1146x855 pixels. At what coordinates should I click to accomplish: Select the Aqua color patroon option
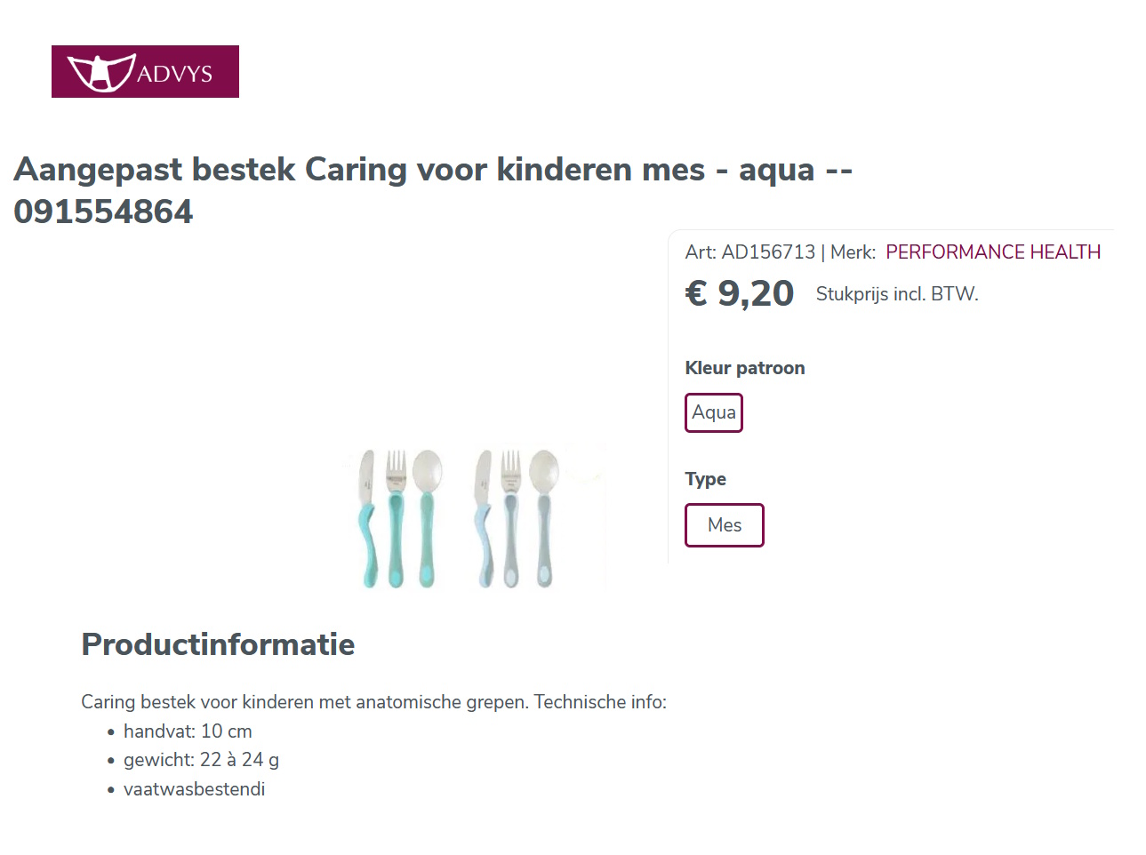point(713,412)
